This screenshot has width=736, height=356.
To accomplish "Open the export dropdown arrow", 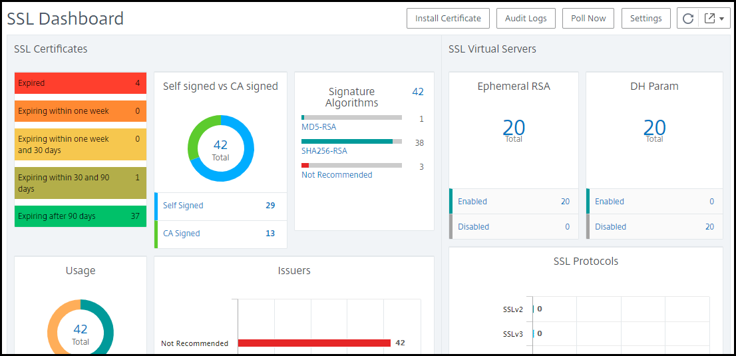I will [x=722, y=19].
